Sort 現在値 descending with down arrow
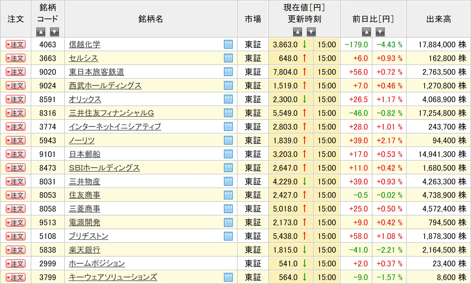The image size is (471, 284). point(311,32)
